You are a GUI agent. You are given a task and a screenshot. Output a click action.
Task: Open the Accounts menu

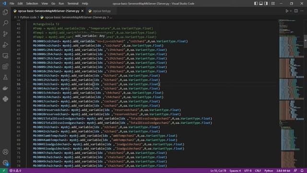click(5, 152)
